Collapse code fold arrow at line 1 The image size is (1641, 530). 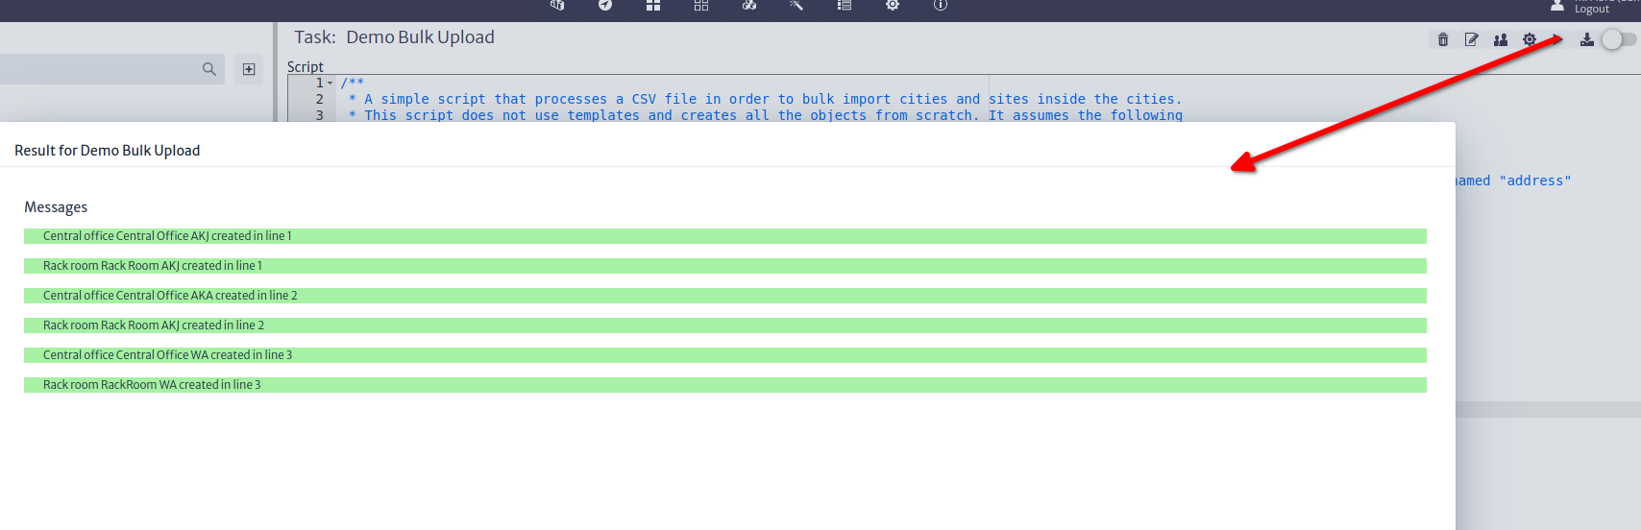331,84
